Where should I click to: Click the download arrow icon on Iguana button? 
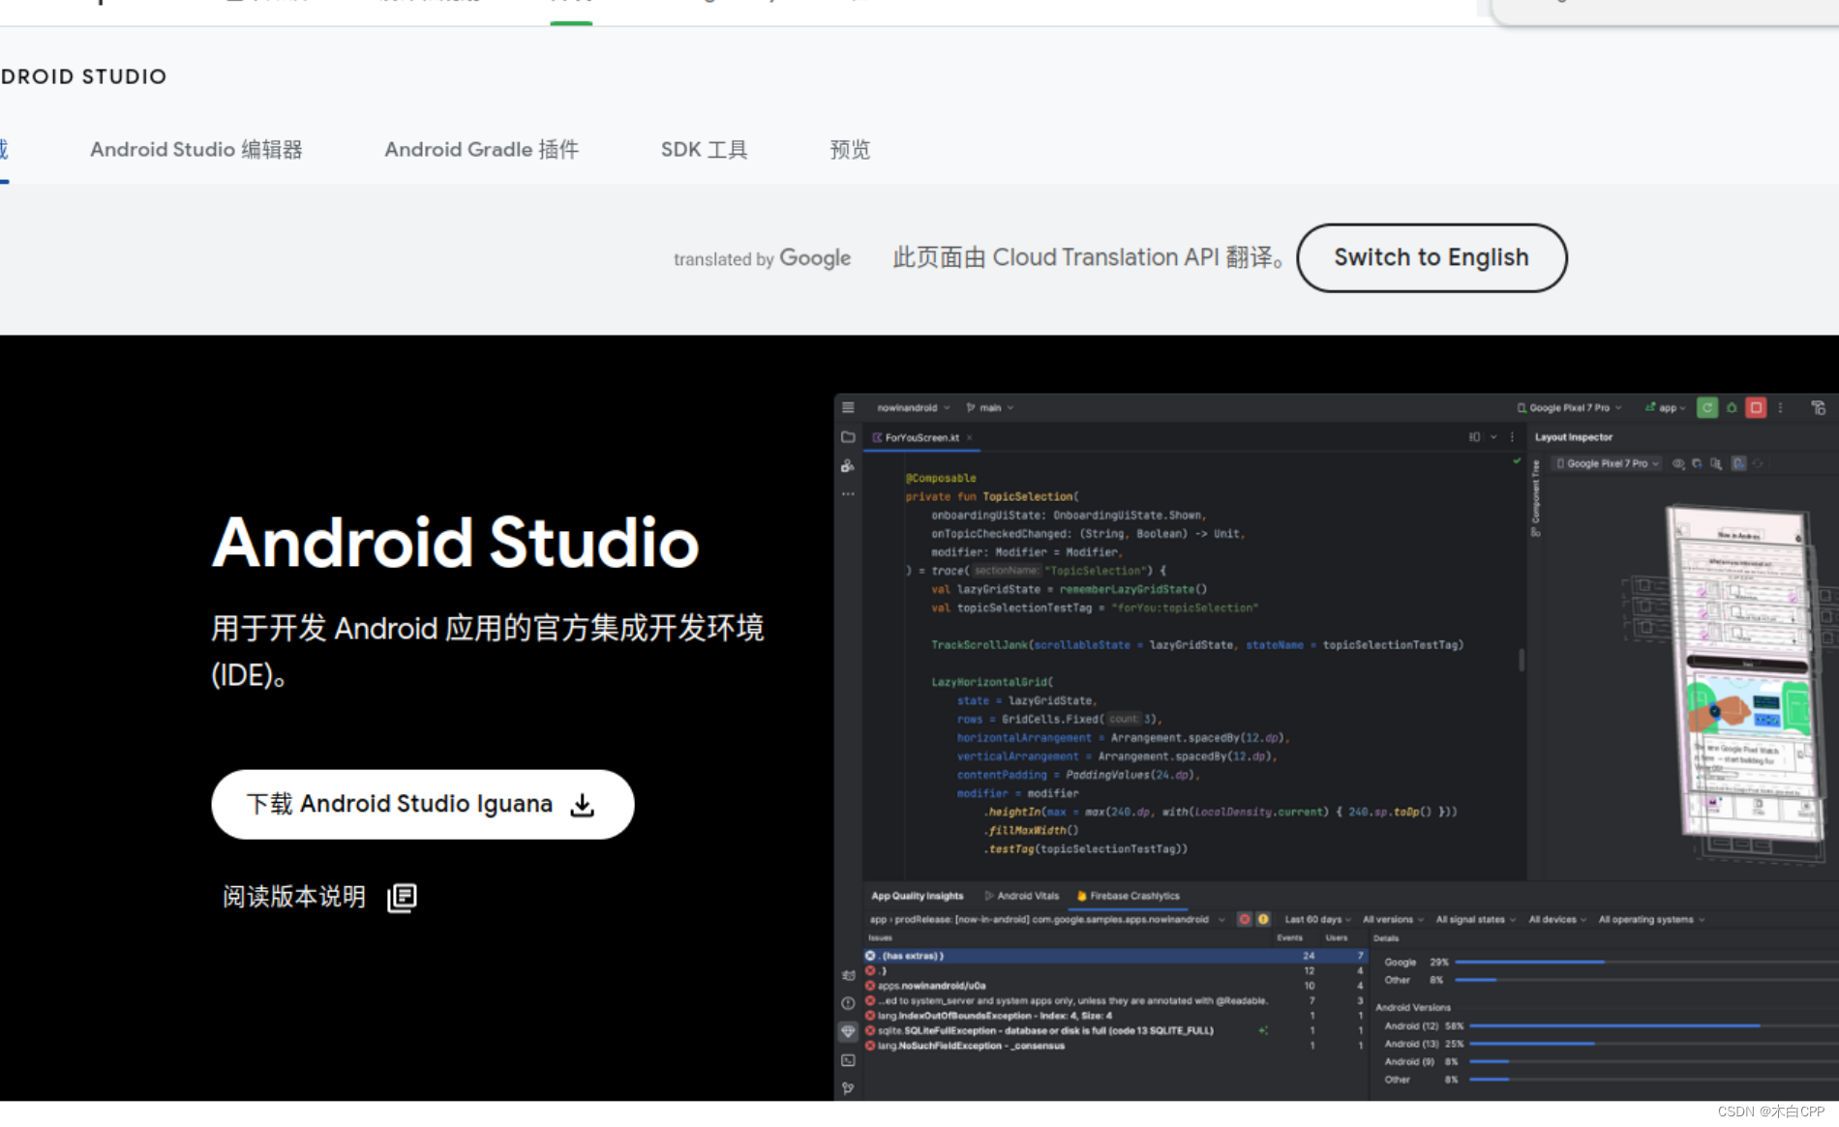click(x=583, y=805)
